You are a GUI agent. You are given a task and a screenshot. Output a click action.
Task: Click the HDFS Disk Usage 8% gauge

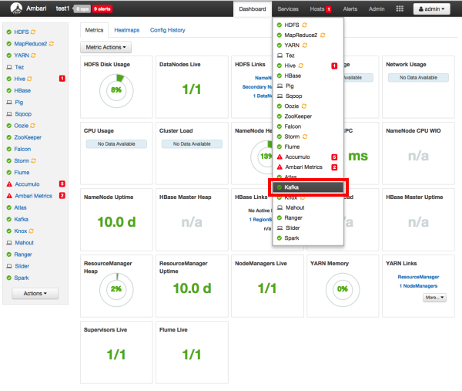click(x=116, y=90)
